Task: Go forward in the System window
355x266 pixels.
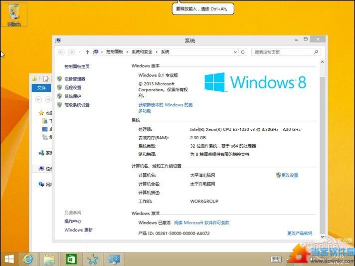Action: pyautogui.click(x=71, y=52)
